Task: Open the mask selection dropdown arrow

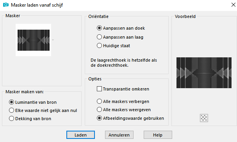Action: [53, 40]
